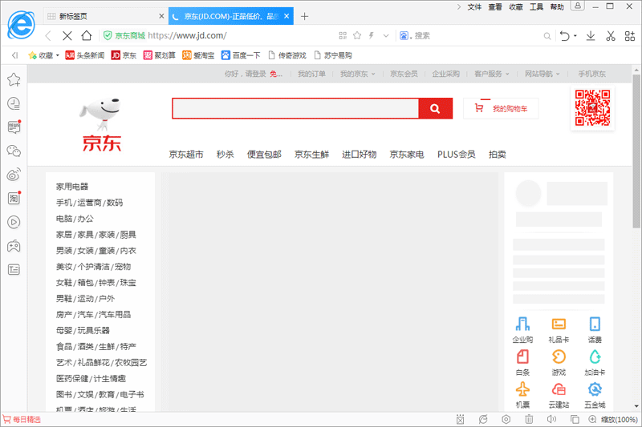642x427 pixels.
Task: Expand the 客户服务 dropdown
Action: point(492,74)
